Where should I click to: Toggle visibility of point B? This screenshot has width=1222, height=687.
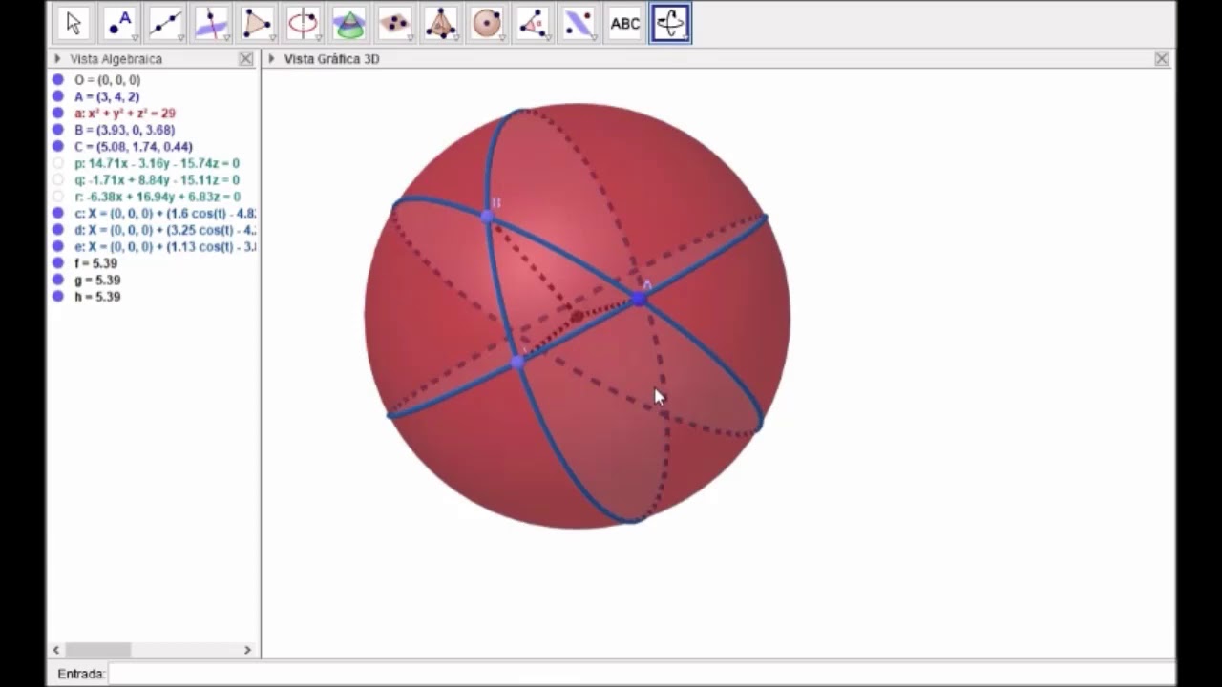coord(58,130)
